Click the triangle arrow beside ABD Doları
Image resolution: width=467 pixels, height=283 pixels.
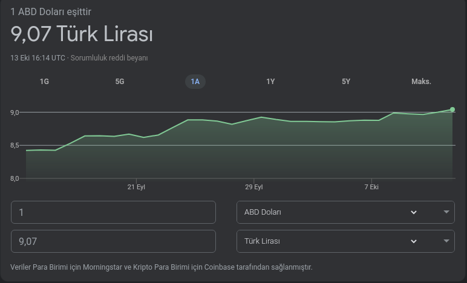(x=446, y=212)
